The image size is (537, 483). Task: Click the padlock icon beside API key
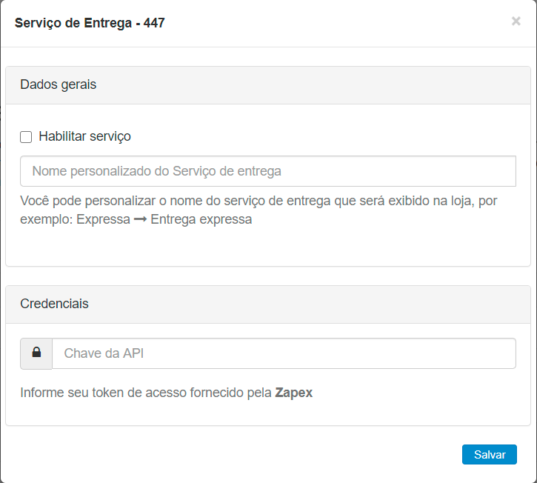(36, 353)
